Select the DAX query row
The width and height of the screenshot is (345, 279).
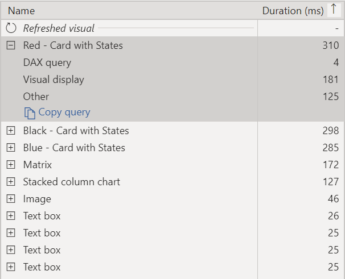(x=172, y=63)
